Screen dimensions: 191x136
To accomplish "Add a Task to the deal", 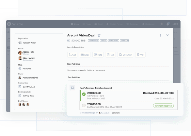I will (110, 55).
